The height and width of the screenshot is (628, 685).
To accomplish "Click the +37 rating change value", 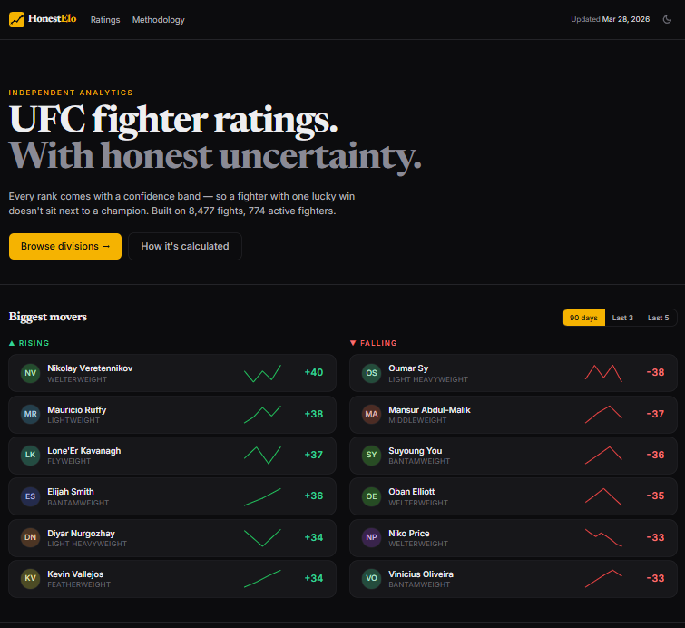I will 314,455.
